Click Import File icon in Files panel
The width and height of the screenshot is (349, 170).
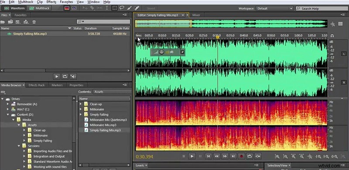(10, 22)
